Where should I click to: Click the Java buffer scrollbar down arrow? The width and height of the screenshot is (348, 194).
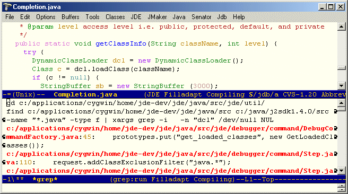(x=341, y=85)
